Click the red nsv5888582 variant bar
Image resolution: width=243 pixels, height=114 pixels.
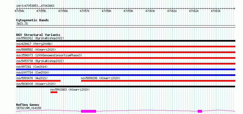point(126,52)
